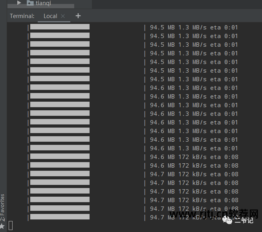
Task: Click the first 94.6 MB output line
Action: [x=194, y=88]
